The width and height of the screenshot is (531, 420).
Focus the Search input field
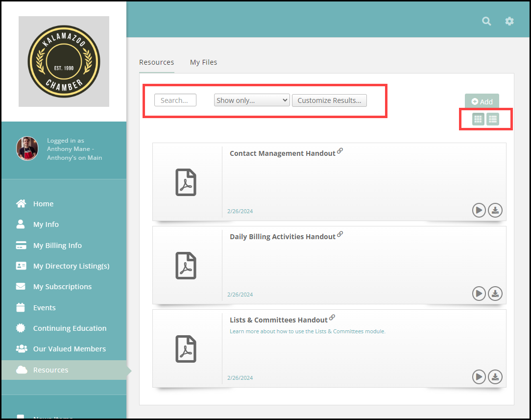(x=175, y=100)
